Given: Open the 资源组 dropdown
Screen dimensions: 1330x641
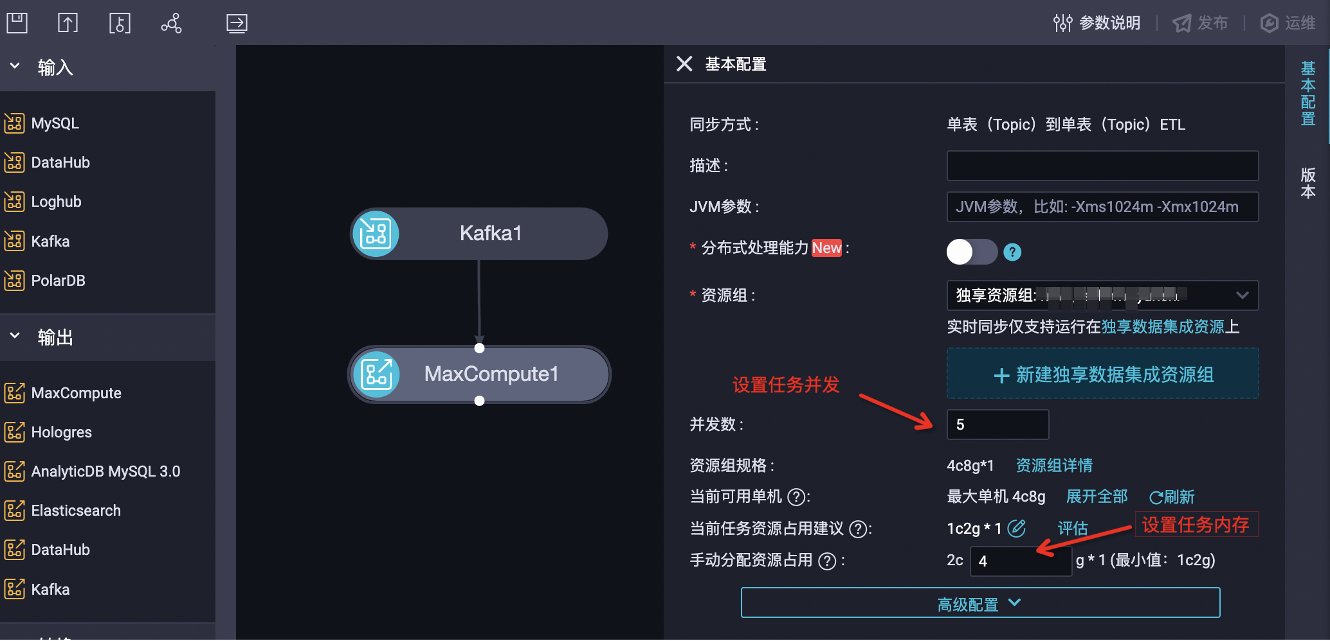Looking at the screenshot, I should tap(1102, 295).
